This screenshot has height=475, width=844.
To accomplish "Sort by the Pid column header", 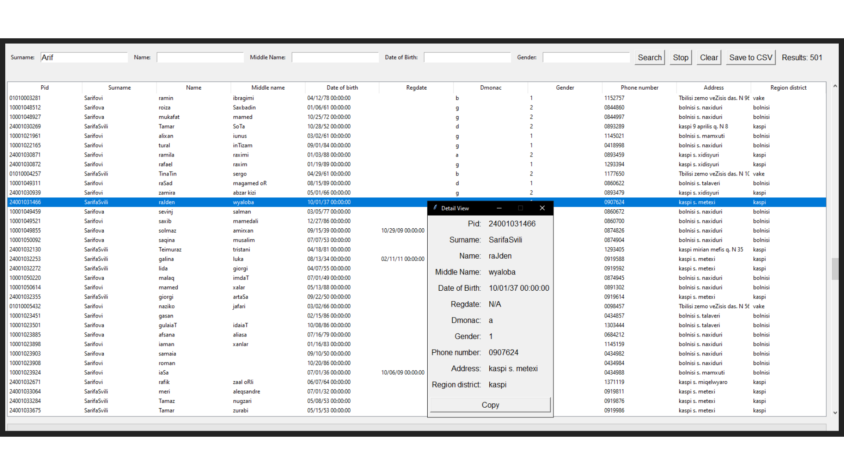I will click(x=45, y=88).
